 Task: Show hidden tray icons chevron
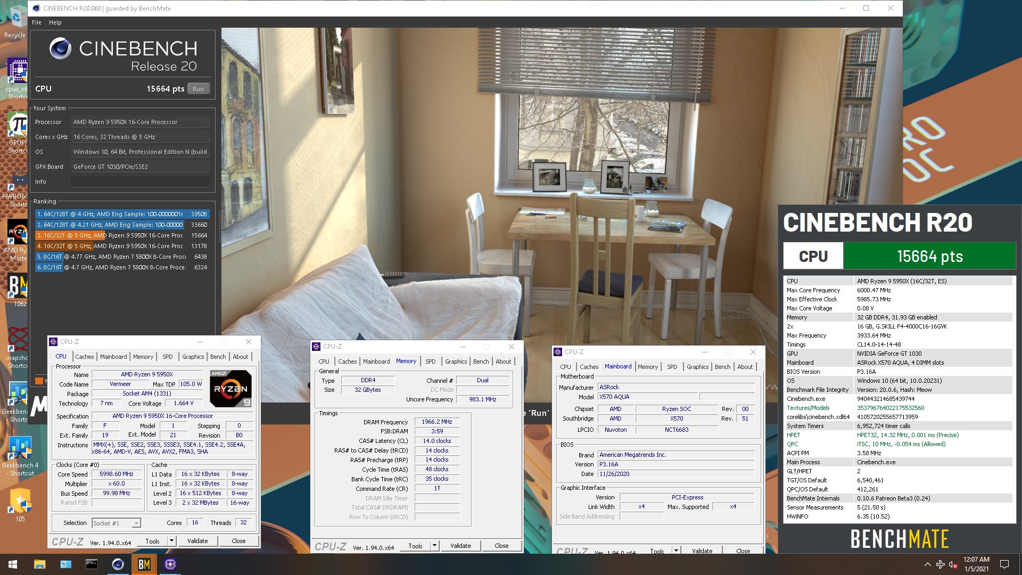[x=927, y=564]
